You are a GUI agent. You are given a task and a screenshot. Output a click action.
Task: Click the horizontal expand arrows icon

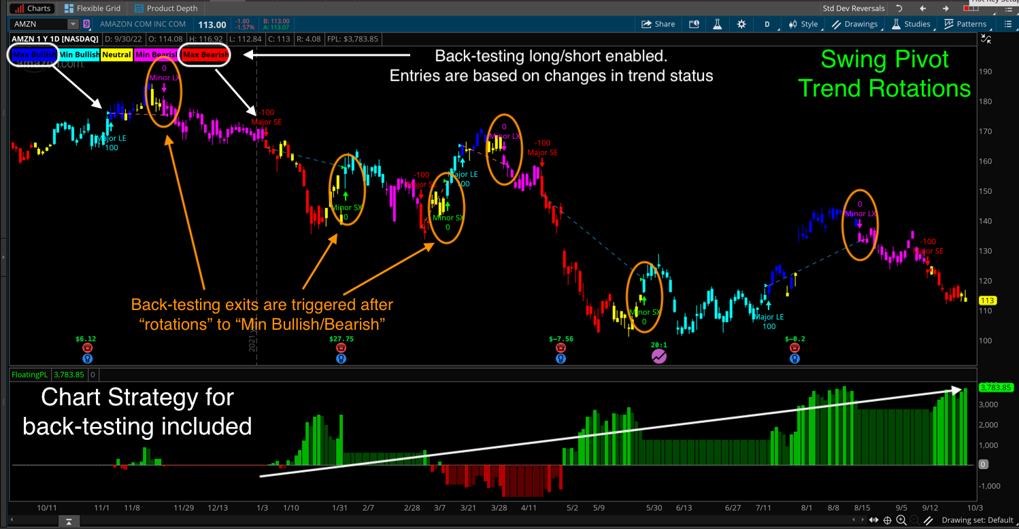tap(875, 521)
